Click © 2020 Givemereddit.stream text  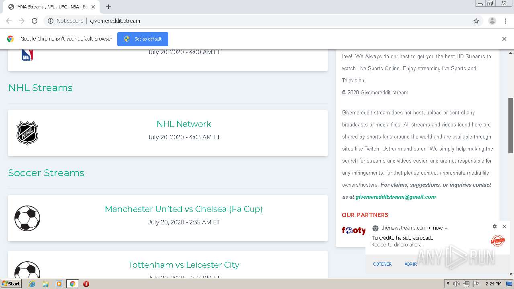375,92
